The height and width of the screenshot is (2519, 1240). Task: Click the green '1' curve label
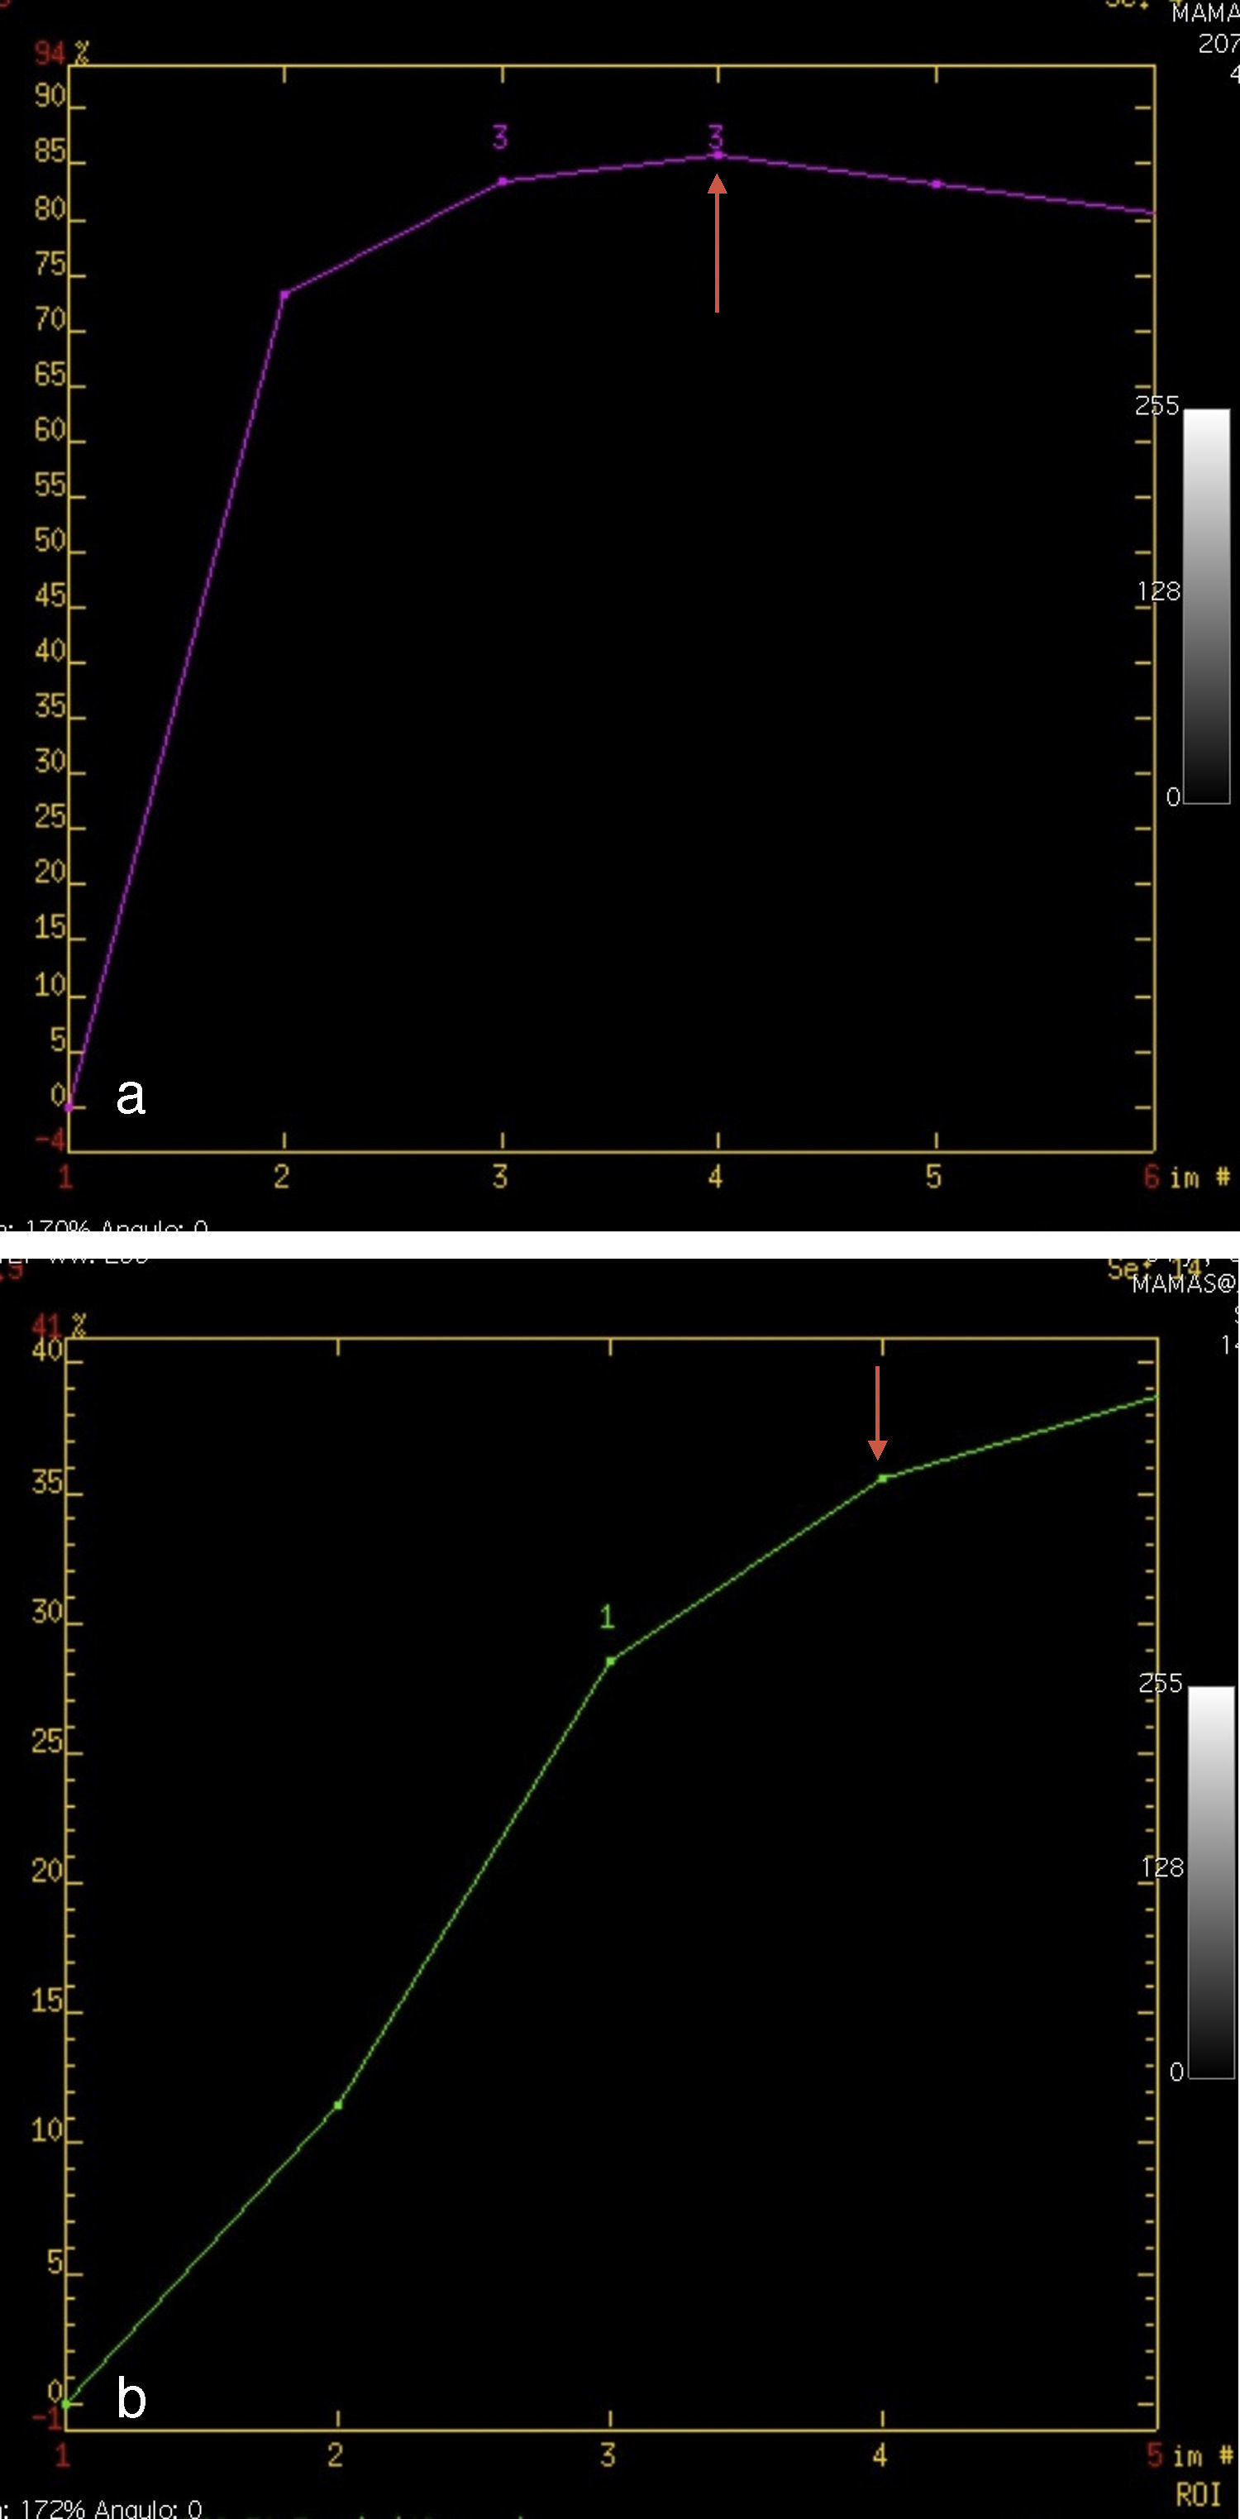607,1618
